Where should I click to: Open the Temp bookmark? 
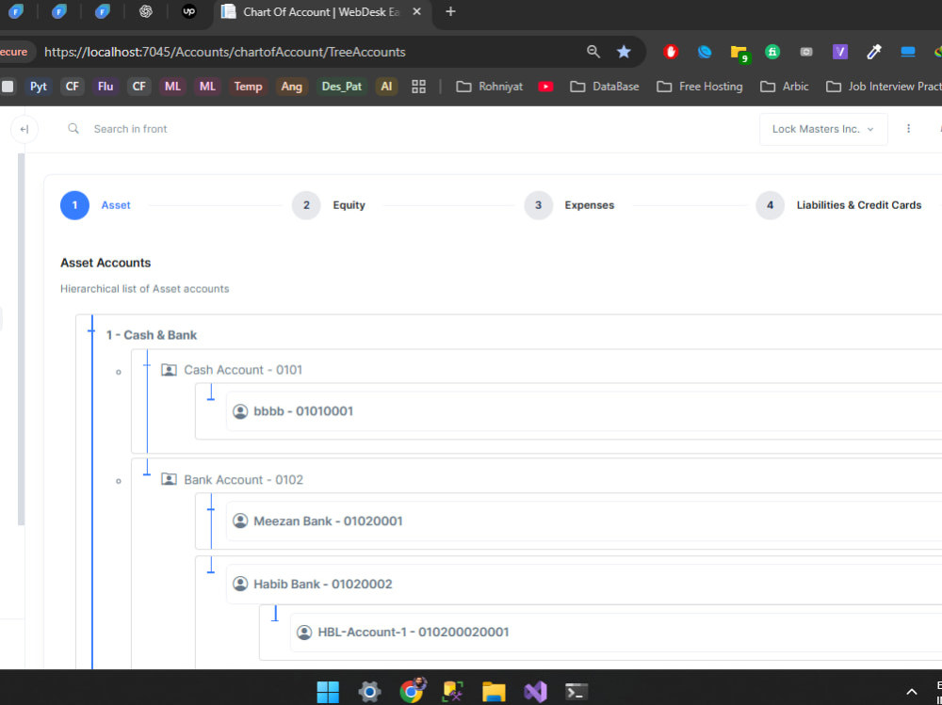(x=248, y=87)
